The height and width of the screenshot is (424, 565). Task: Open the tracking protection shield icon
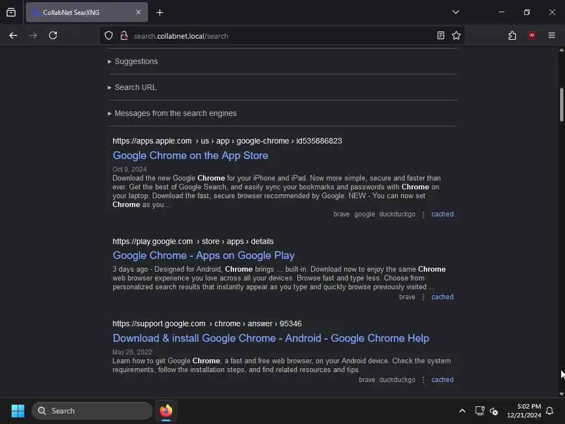[109, 36]
